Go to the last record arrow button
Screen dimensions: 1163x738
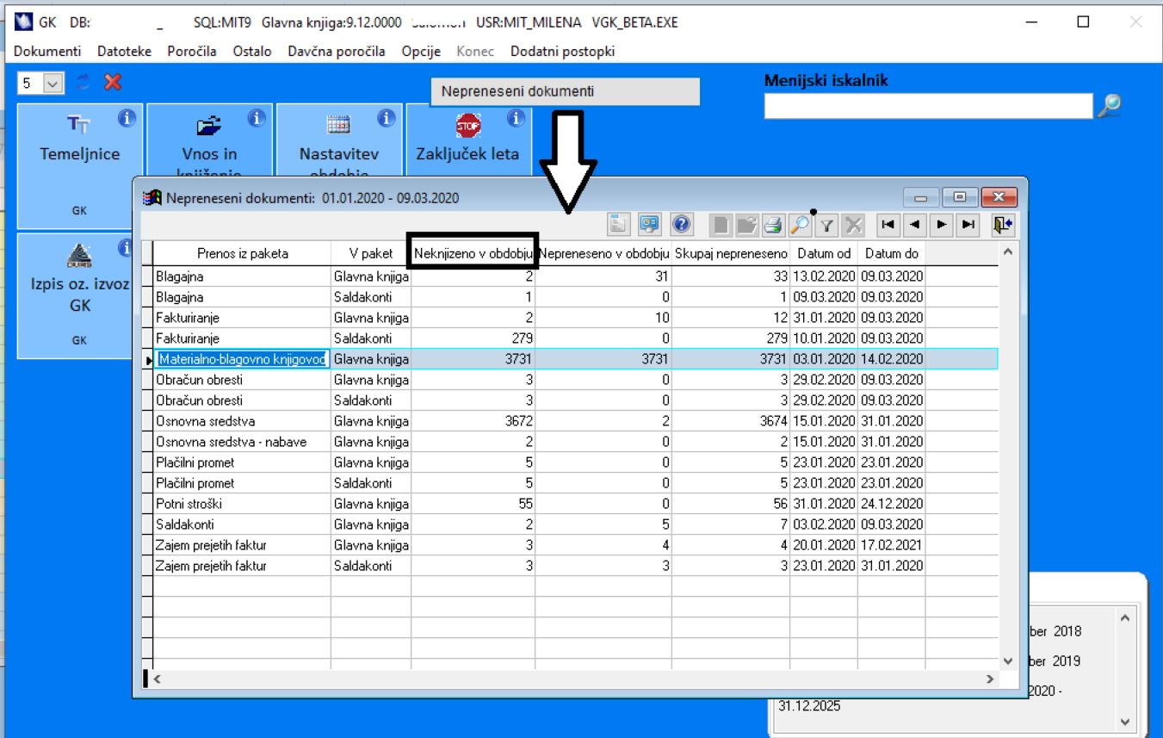pos(968,225)
